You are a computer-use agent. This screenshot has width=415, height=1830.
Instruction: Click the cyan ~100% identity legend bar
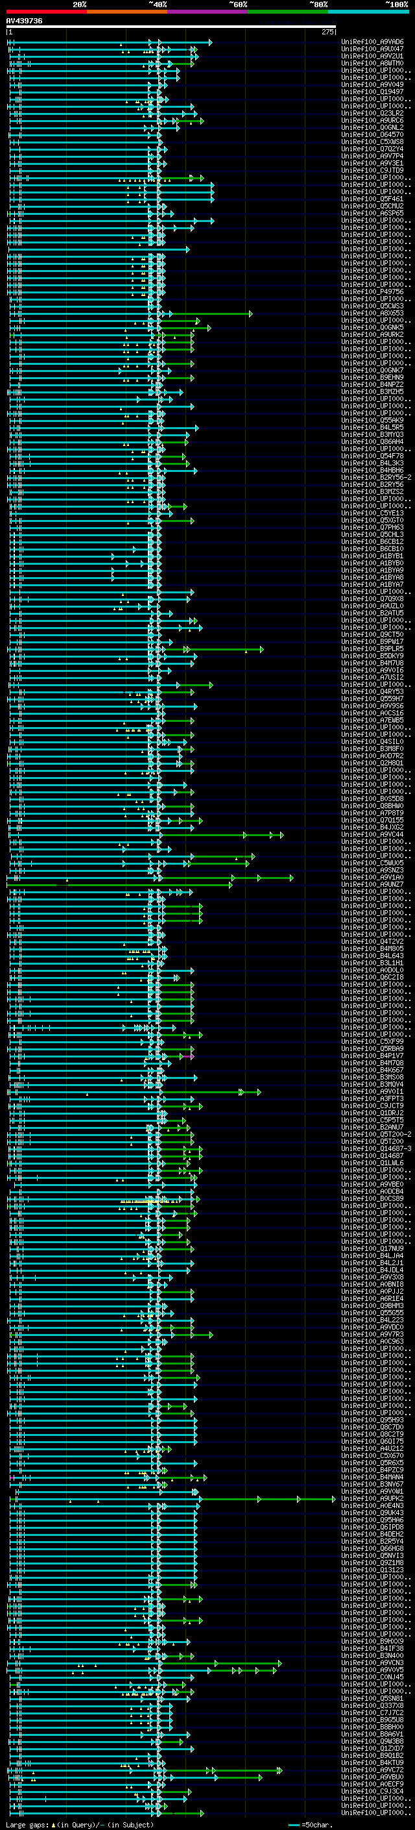click(x=368, y=12)
